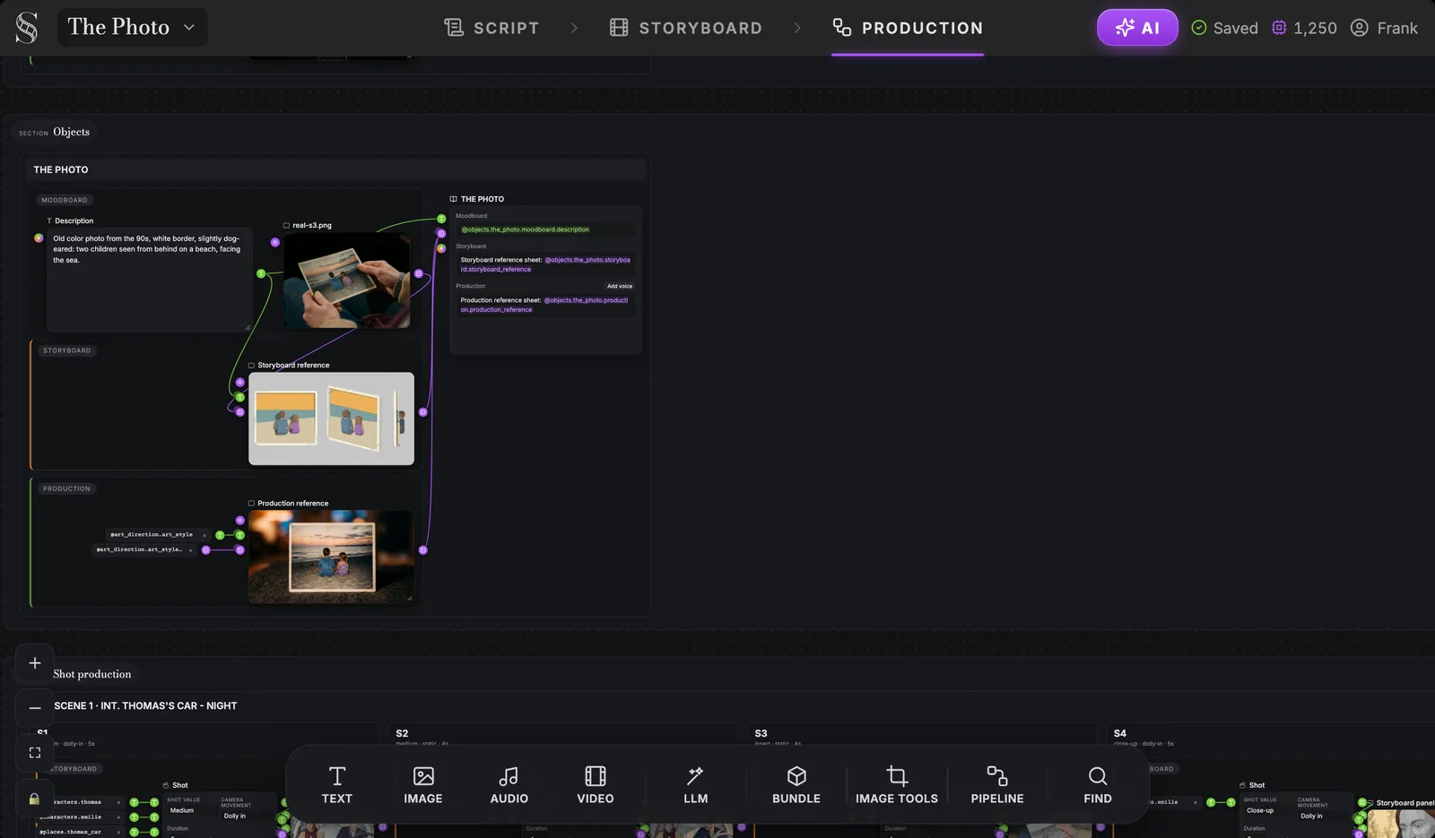Click the Scene 1 Int. Thomas's Car heading
The image size is (1435, 838).
tap(145, 706)
